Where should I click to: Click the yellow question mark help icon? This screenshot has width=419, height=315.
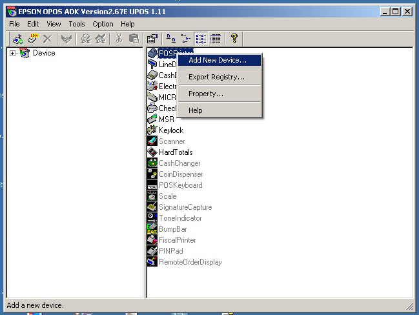coord(234,39)
